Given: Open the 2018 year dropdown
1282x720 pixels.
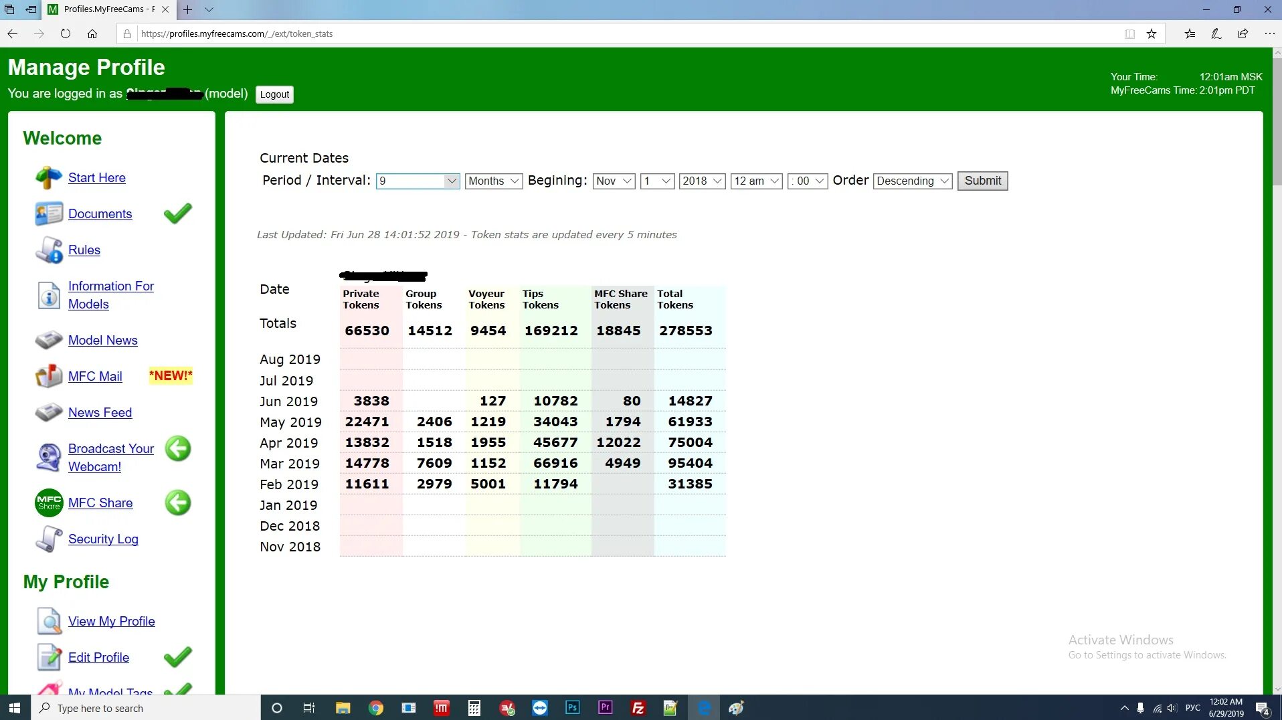Looking at the screenshot, I should coord(703,181).
